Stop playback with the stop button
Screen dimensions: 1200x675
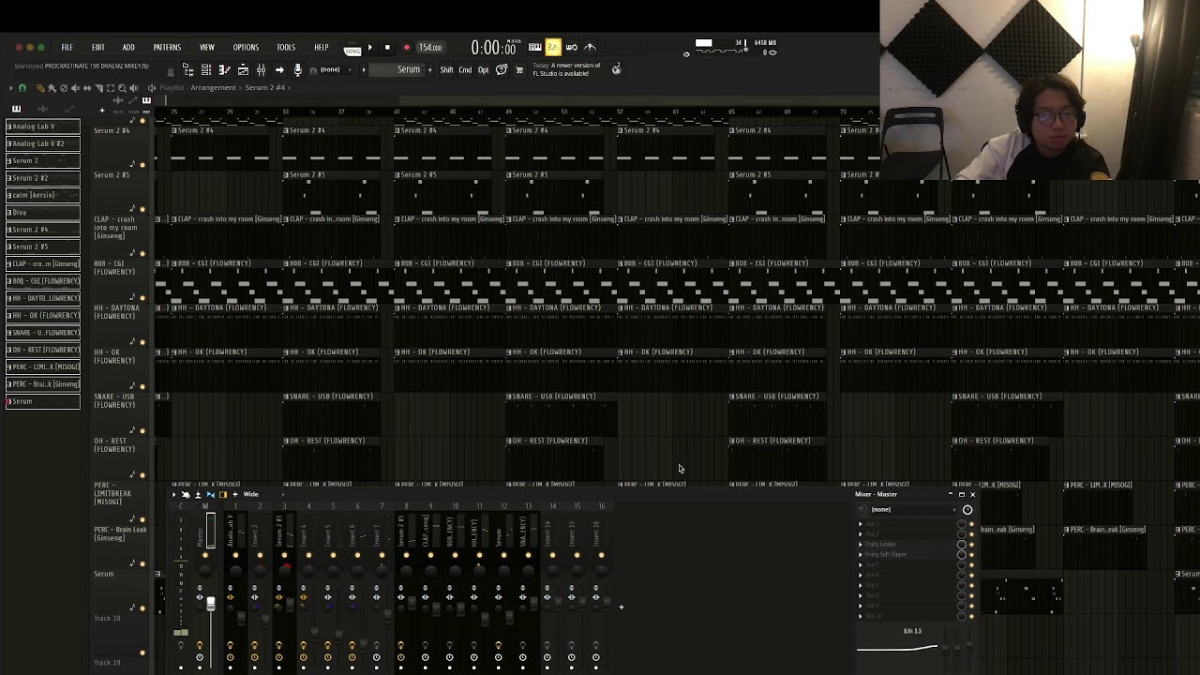click(x=387, y=47)
